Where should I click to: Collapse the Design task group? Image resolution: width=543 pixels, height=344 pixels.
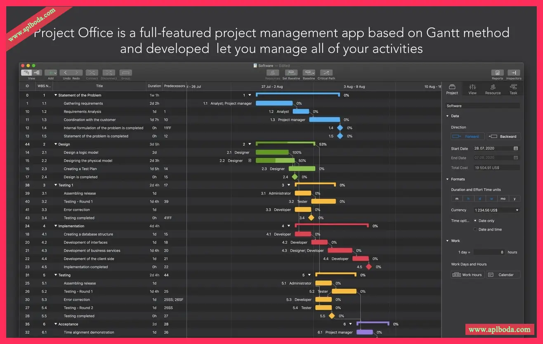pyautogui.click(x=56, y=144)
